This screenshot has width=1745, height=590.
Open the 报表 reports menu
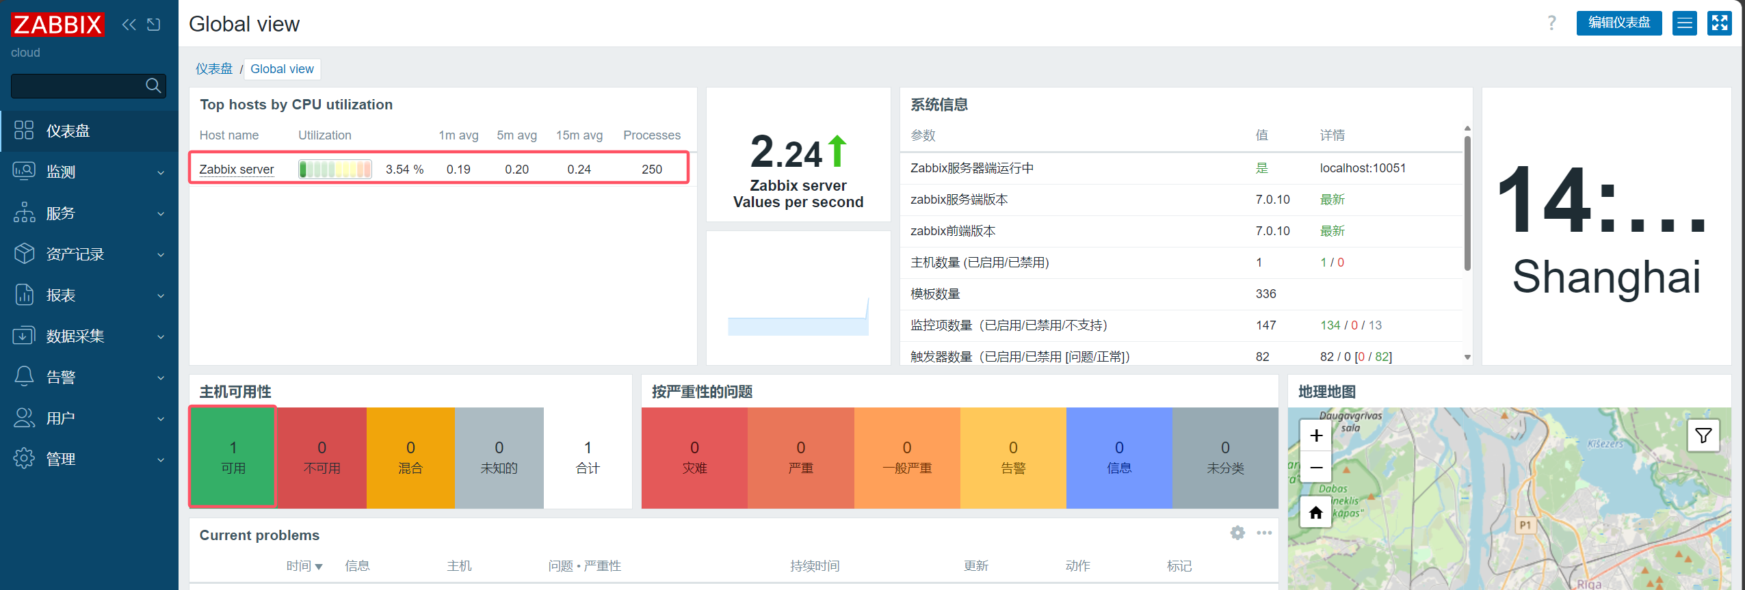click(89, 295)
